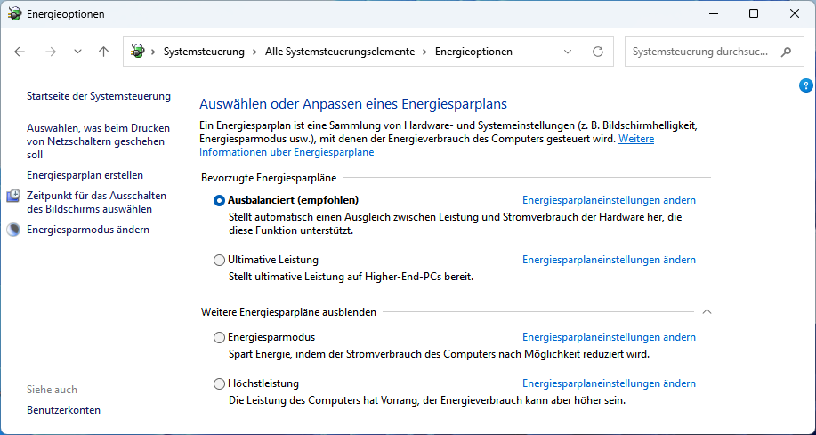Choose the Höchstleistung power plan
The width and height of the screenshot is (816, 435).
pos(220,383)
